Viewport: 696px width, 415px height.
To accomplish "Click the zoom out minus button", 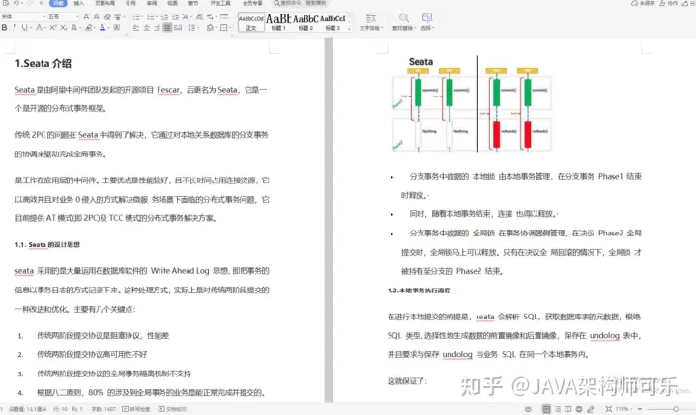I will coord(640,409).
